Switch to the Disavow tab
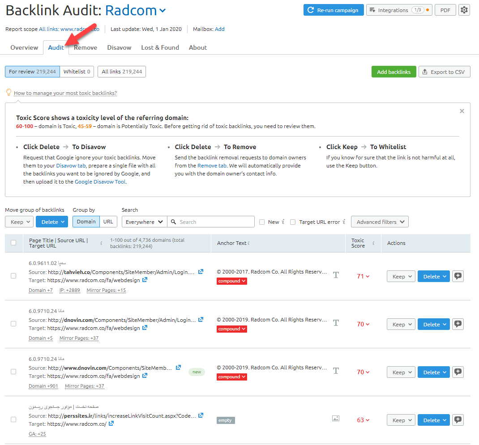479x445 pixels. click(x=119, y=47)
